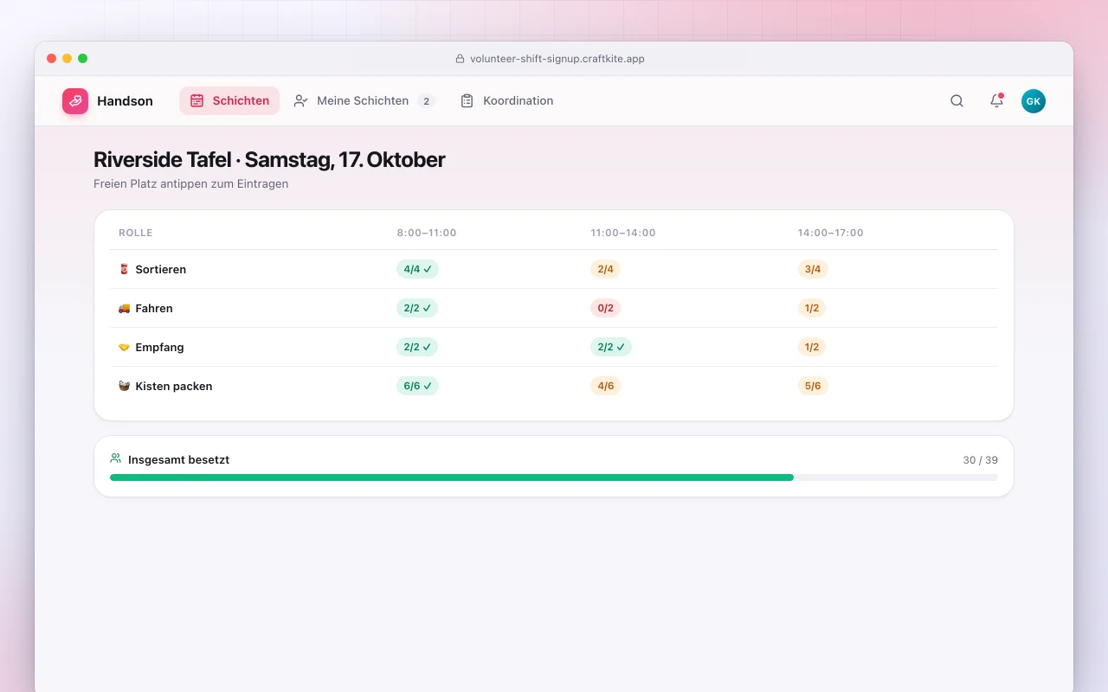
Task: Go to the Koordination tab
Action: 506,101
